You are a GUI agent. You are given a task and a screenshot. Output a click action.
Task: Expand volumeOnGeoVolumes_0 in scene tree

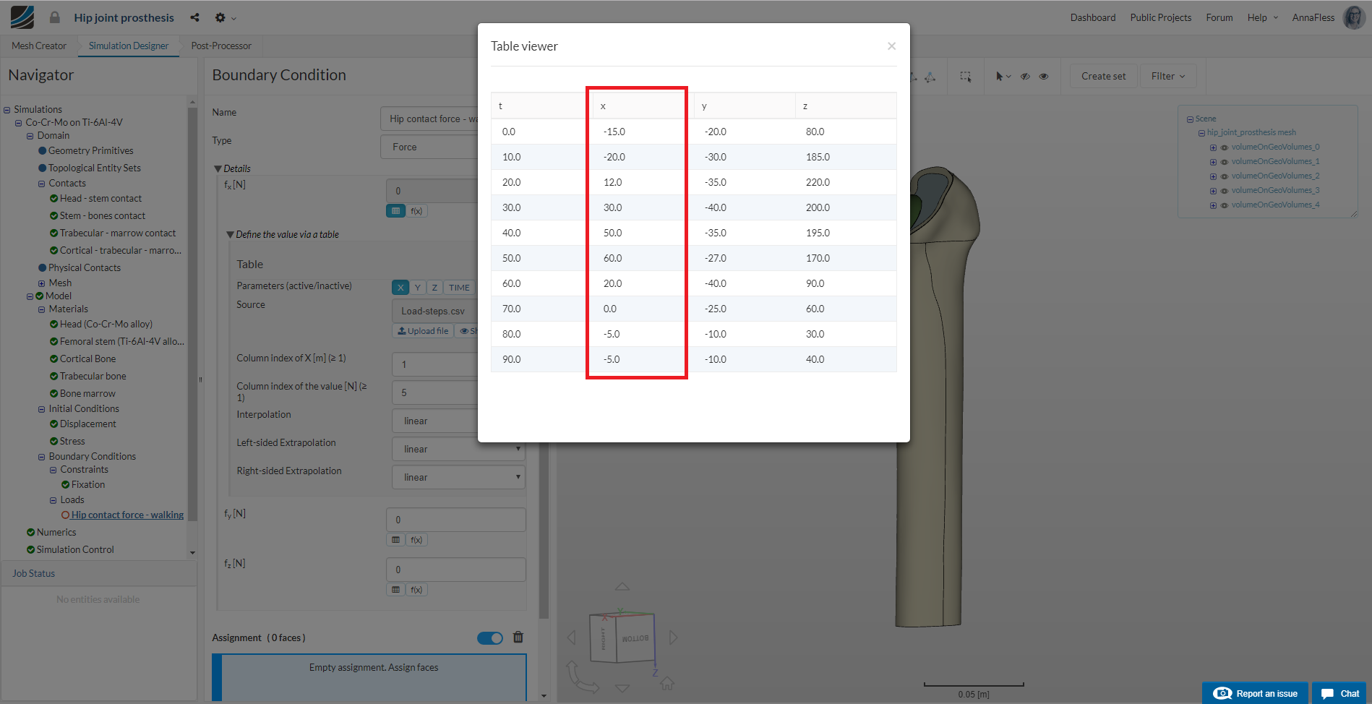coord(1213,147)
